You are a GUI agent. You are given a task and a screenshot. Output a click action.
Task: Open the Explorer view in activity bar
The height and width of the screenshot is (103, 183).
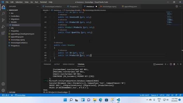[3, 7]
